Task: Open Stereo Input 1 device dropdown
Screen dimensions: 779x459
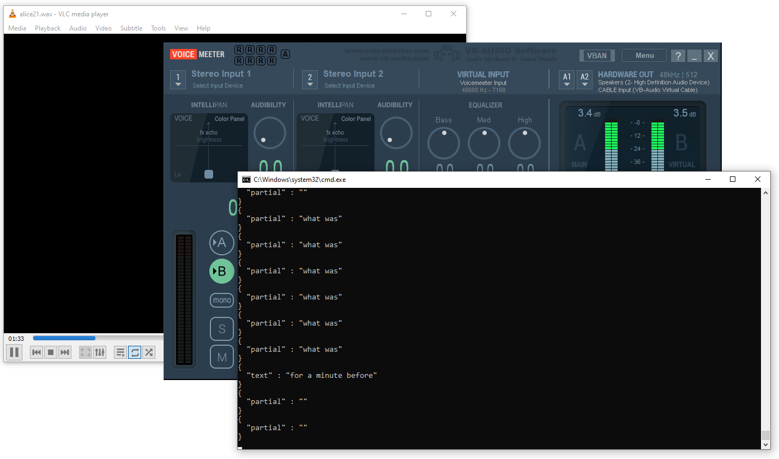Action: pos(178,79)
